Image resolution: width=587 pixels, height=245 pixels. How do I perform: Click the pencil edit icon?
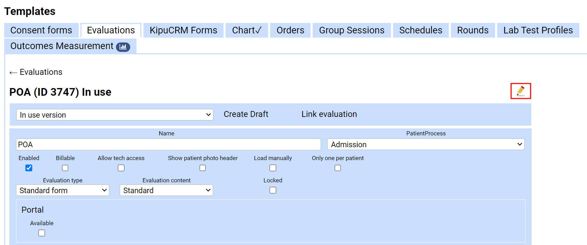[x=521, y=91]
